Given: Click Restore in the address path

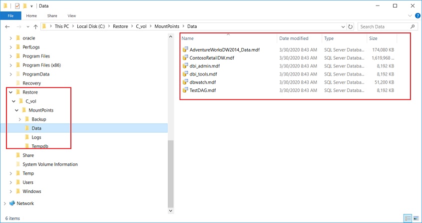Looking at the screenshot, I should pos(120,26).
